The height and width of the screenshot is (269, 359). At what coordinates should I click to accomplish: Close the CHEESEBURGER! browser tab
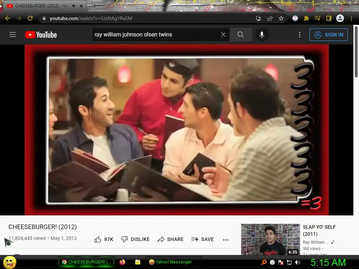81,6
